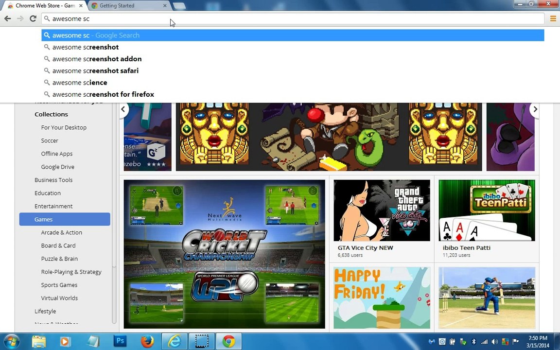Open GTA Vice City NEW thumbnail
Screen dimensions: 560x350
382,210
